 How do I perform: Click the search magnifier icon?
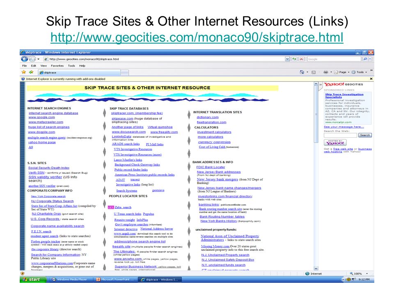tap(365, 59)
